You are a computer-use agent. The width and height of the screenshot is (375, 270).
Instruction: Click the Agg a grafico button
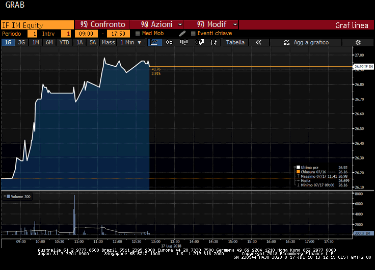coord(306,42)
